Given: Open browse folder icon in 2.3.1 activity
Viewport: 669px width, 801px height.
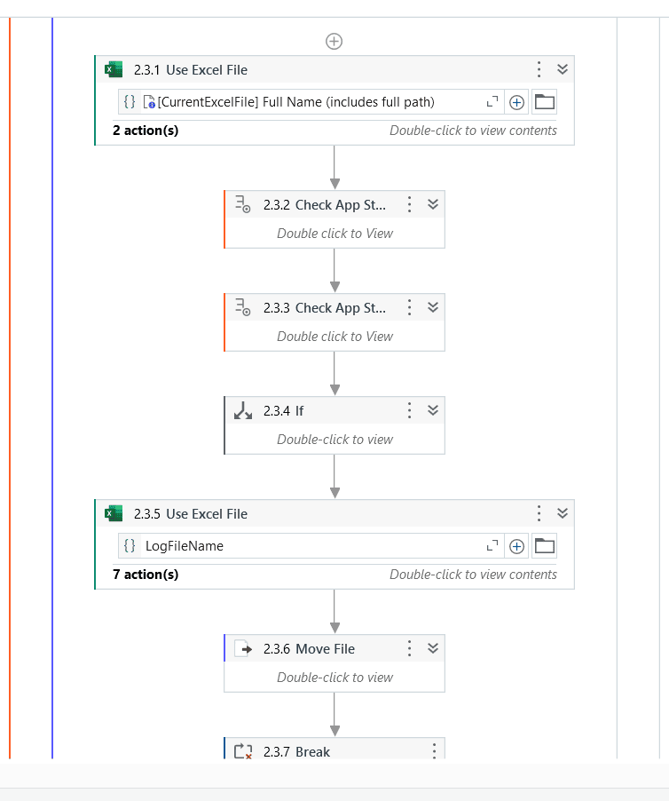Looking at the screenshot, I should [x=544, y=102].
